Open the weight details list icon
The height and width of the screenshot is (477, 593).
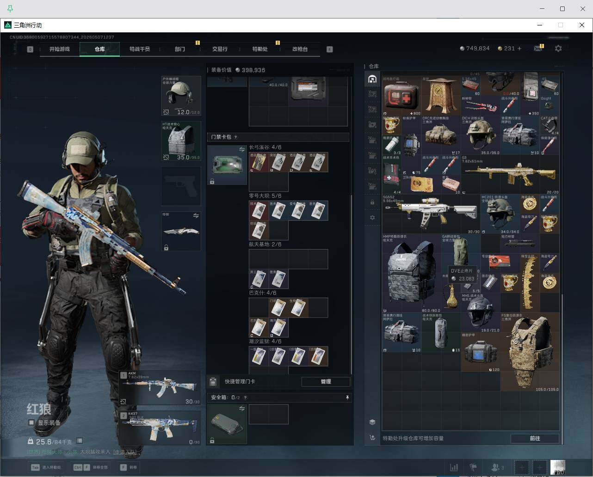tap(80, 441)
